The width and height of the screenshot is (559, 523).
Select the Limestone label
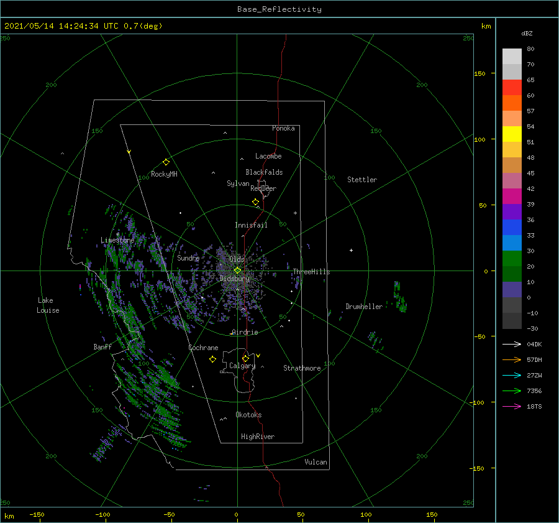pyautogui.click(x=117, y=240)
